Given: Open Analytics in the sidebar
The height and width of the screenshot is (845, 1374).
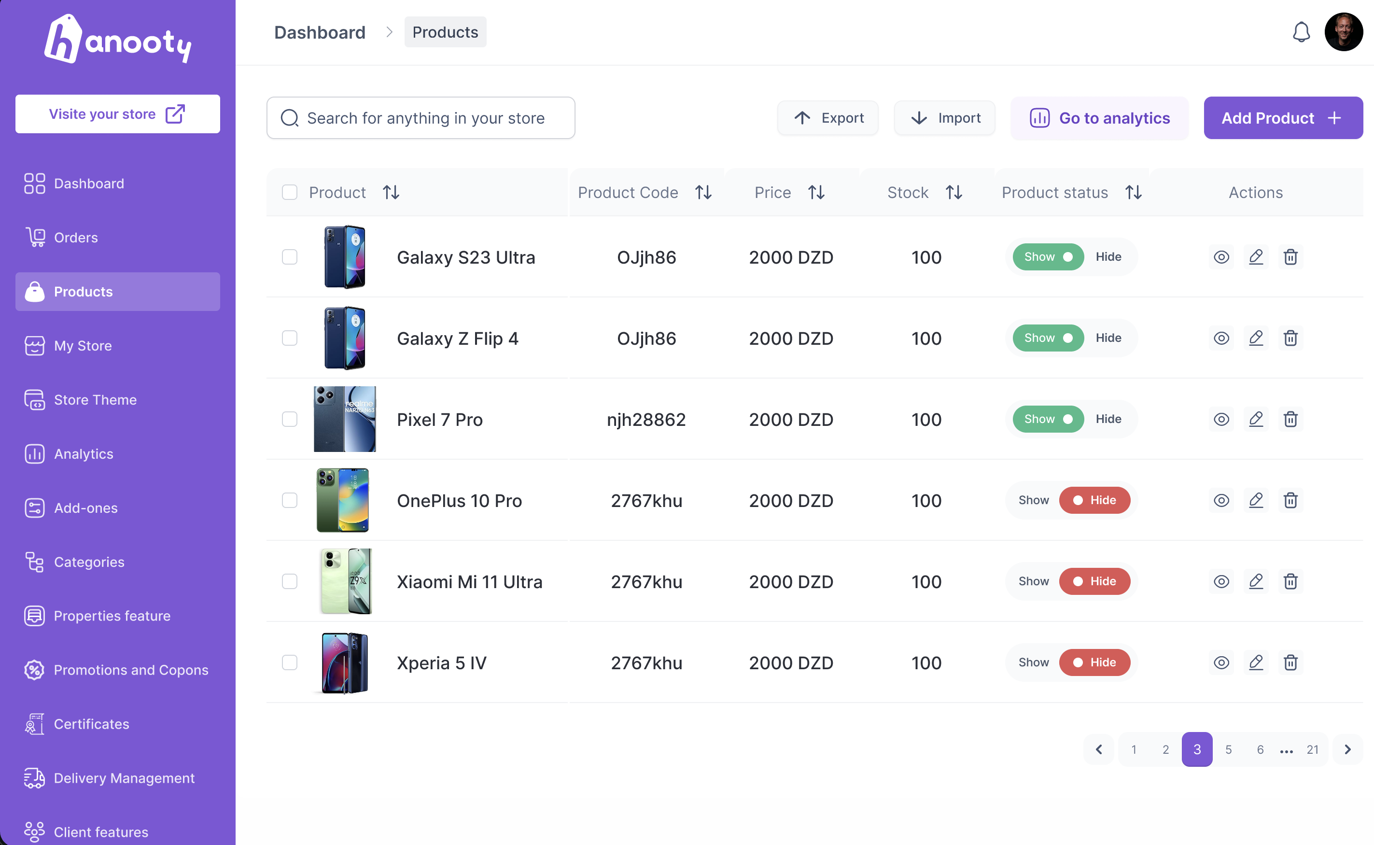Looking at the screenshot, I should click(118, 454).
